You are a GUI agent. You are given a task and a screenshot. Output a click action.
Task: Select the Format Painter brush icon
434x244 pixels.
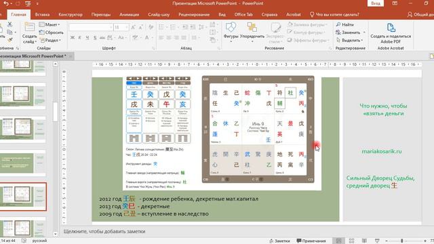coord(9,40)
